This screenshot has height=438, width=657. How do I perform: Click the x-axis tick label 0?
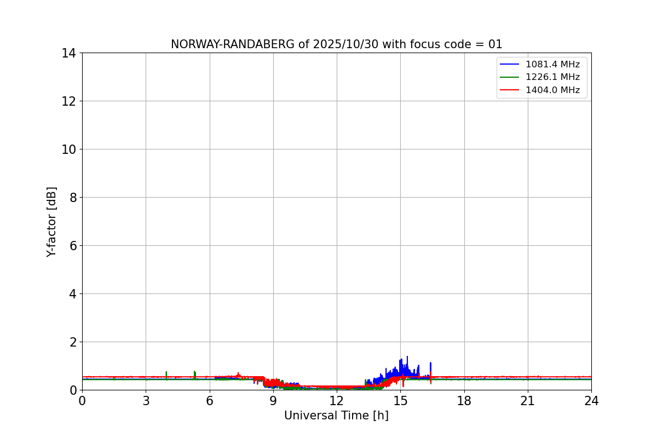[82, 401]
